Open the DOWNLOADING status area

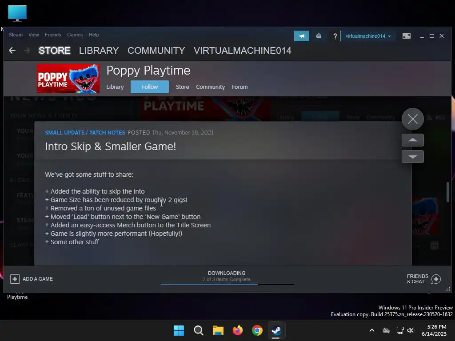227,276
